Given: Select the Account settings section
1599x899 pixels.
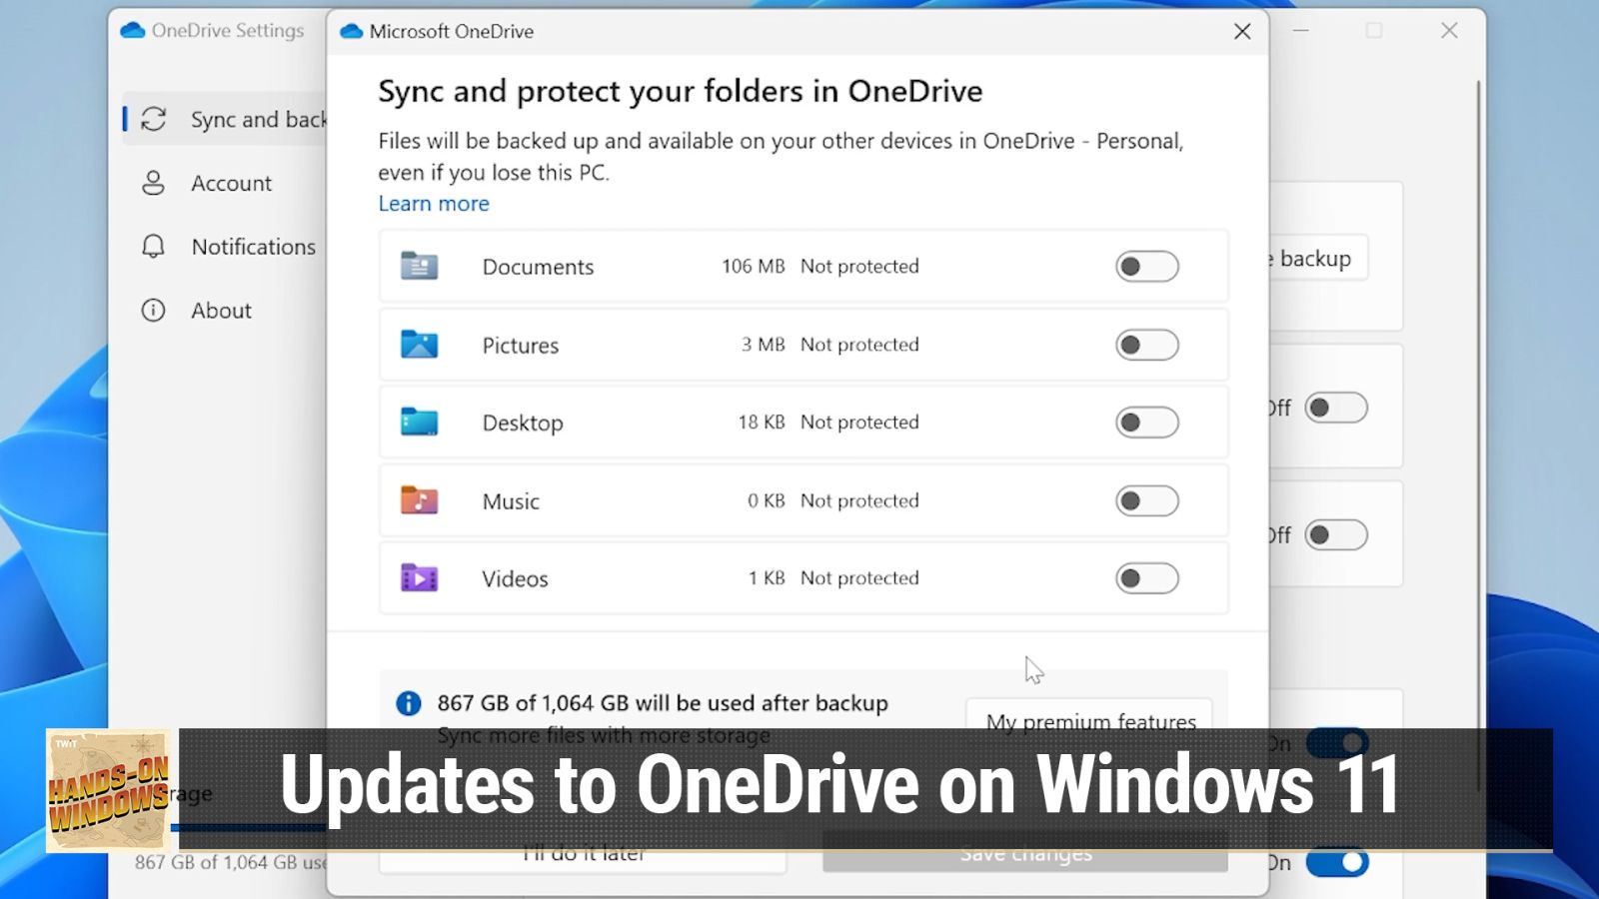Looking at the screenshot, I should click(231, 183).
